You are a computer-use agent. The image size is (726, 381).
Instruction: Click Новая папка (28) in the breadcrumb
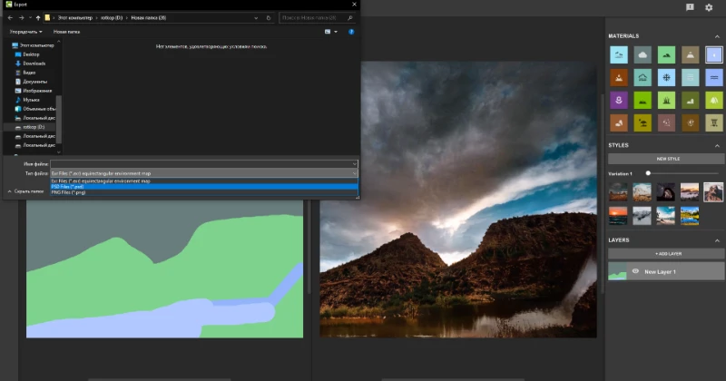click(148, 17)
